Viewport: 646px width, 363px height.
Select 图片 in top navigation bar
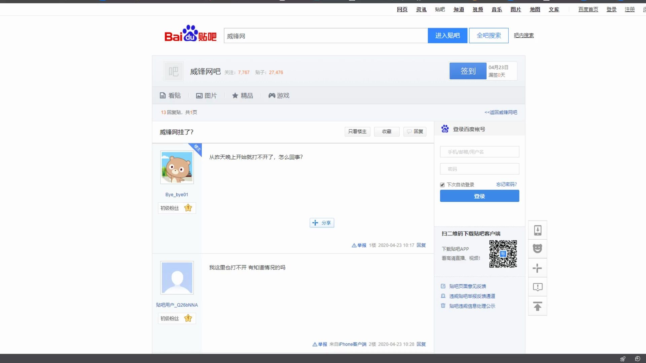click(x=516, y=9)
